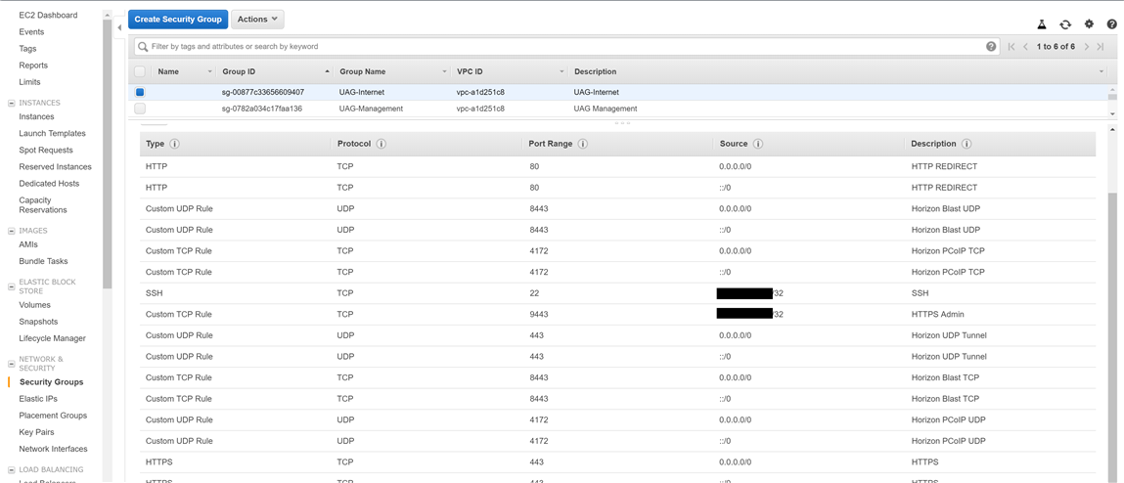1124x483 pixels.
Task: Open Lifecycle Manager
Action: [52, 338]
